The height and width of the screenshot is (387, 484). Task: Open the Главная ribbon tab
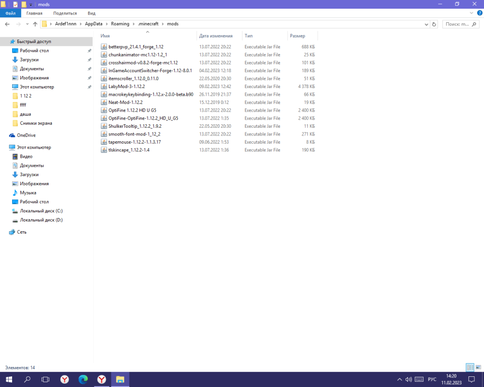pos(34,13)
